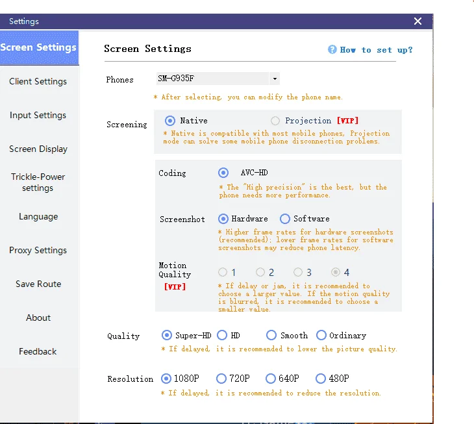Open Proxy Settings

(x=38, y=250)
